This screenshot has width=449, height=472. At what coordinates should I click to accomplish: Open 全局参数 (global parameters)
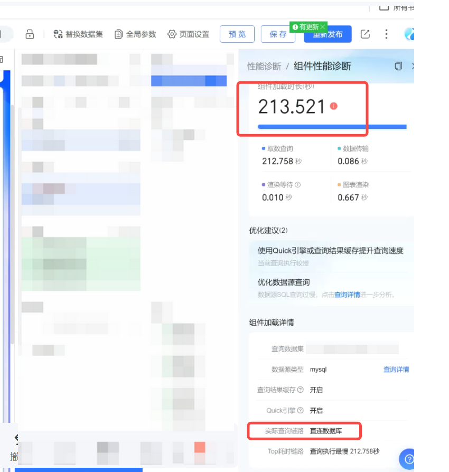[135, 34]
